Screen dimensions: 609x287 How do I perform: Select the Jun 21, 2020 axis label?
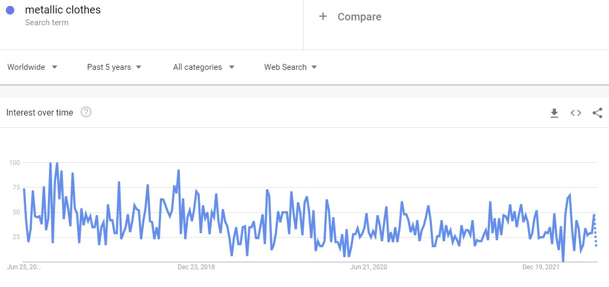368,267
